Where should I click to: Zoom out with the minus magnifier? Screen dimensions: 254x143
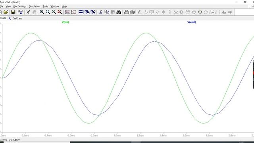[x=54, y=12]
